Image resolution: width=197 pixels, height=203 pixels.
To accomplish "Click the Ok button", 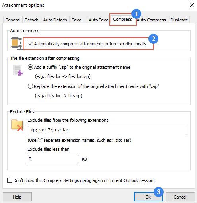I will coord(148,197).
